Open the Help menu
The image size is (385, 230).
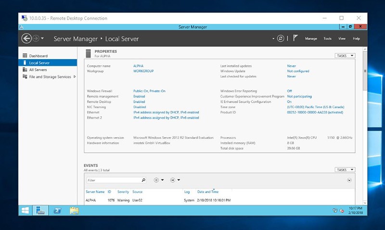(356, 38)
